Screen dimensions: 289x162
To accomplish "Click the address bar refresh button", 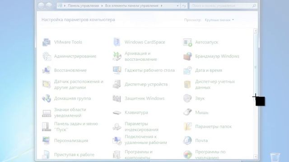I will pyautogui.click(x=184, y=6).
